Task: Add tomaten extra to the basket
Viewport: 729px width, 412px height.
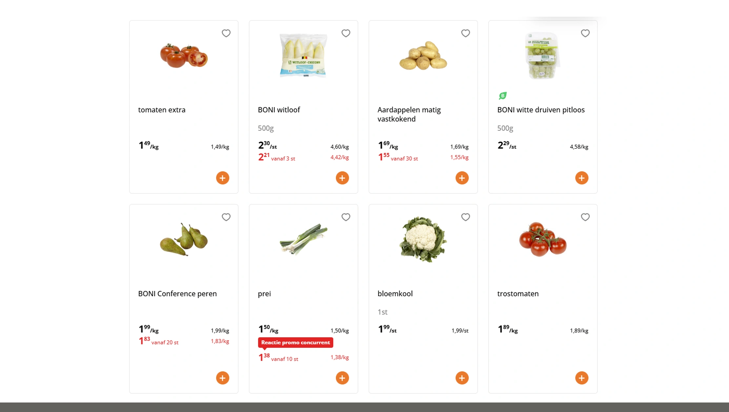Action: coord(223,178)
